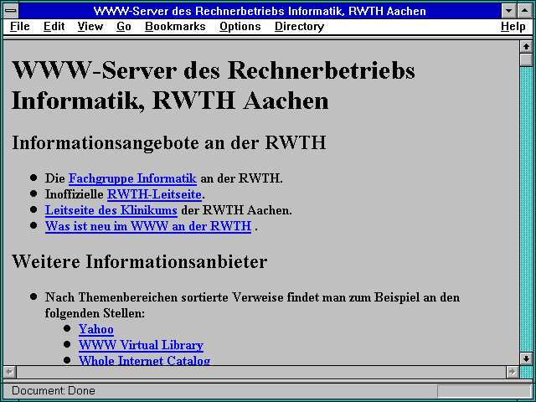This screenshot has height=402, width=536.
Task: Click the Nach Themenbereichen sortierte Verweise text
Action: (252, 305)
